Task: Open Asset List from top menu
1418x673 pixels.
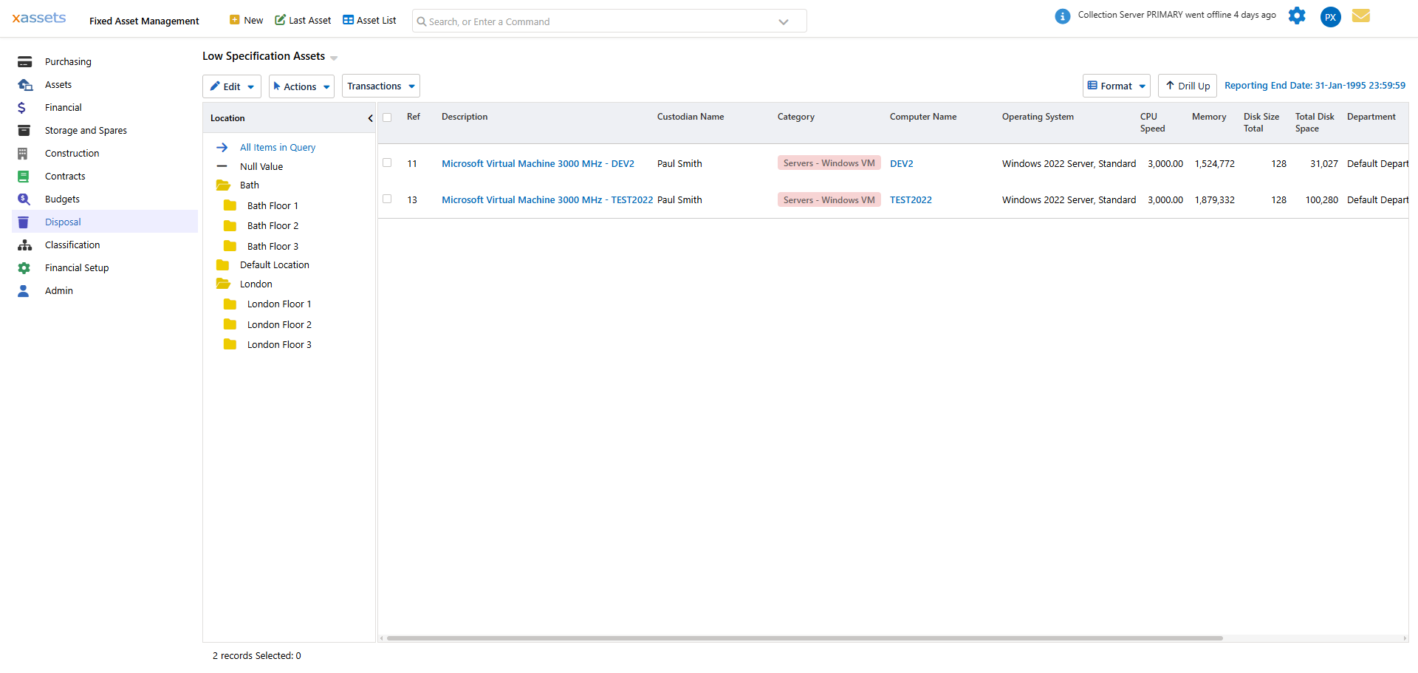Action: 369,21
